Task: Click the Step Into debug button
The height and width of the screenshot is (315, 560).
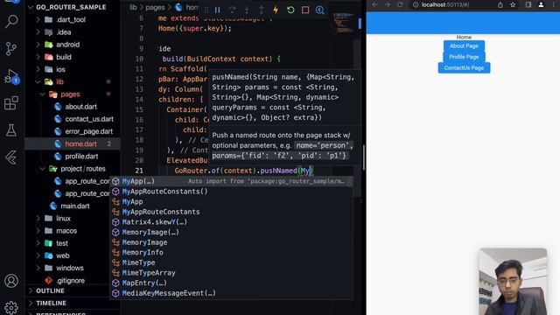Action: (x=247, y=10)
